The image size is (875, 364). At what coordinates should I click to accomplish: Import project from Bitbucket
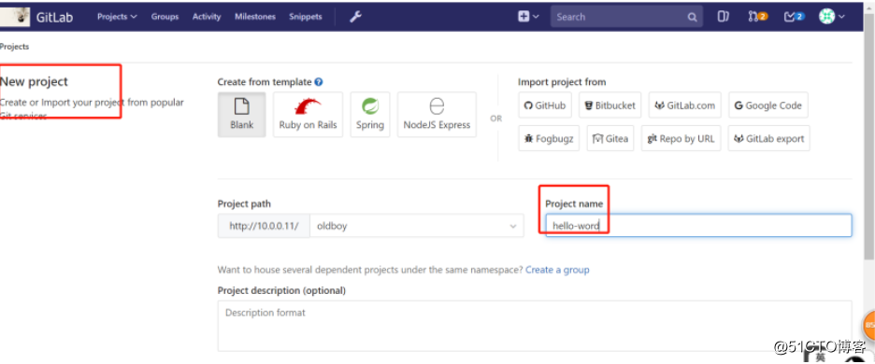coord(610,105)
